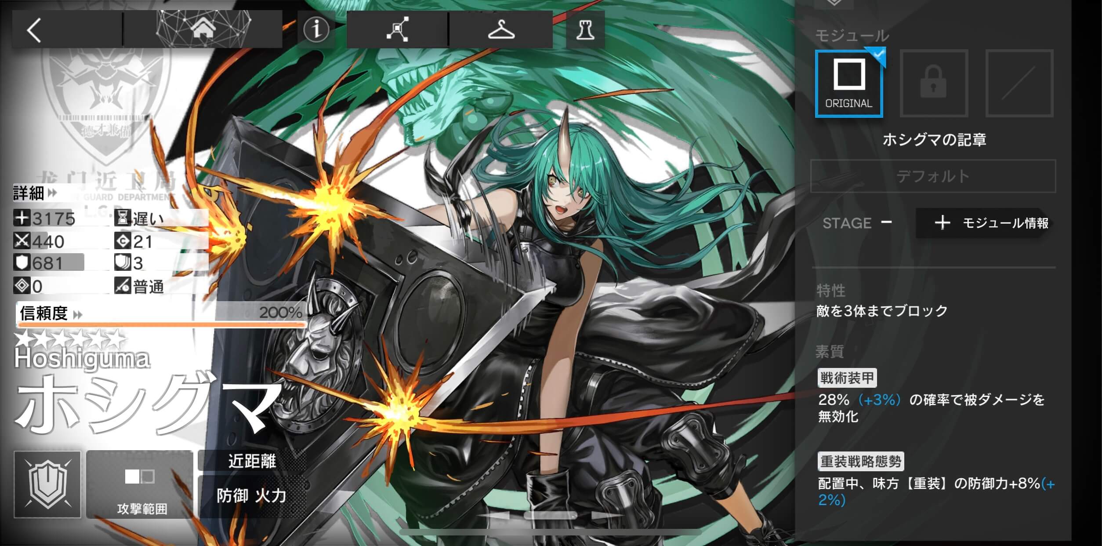Image resolution: width=1102 pixels, height=546 pixels.
Task: Select the resistance value 0
Action: 37,286
